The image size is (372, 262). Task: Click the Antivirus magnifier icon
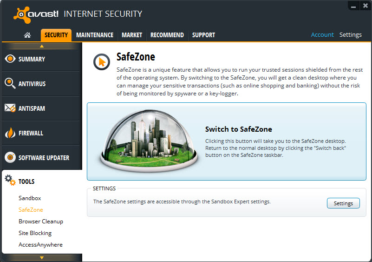click(x=10, y=83)
